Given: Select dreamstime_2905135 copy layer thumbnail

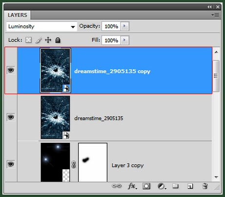Looking at the screenshot, I should (x=56, y=70).
